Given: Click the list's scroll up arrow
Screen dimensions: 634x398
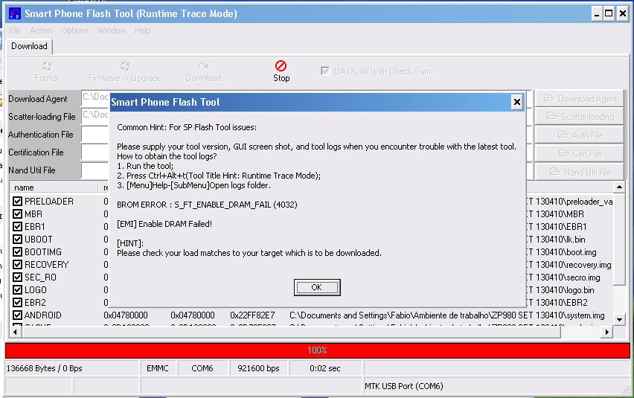Looking at the screenshot, I should point(619,187).
